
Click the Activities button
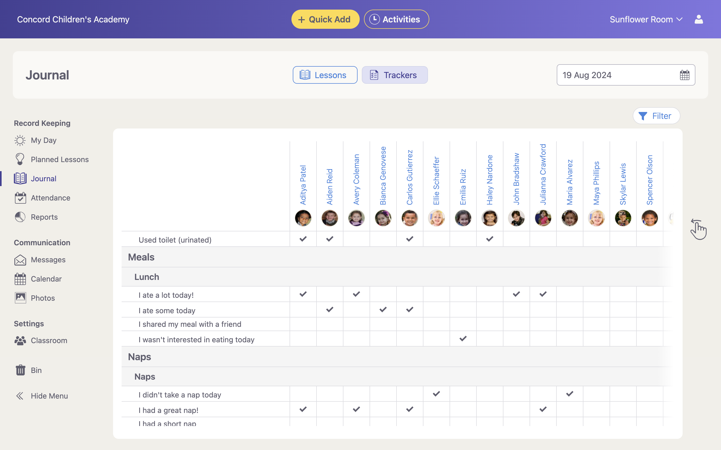(396, 19)
